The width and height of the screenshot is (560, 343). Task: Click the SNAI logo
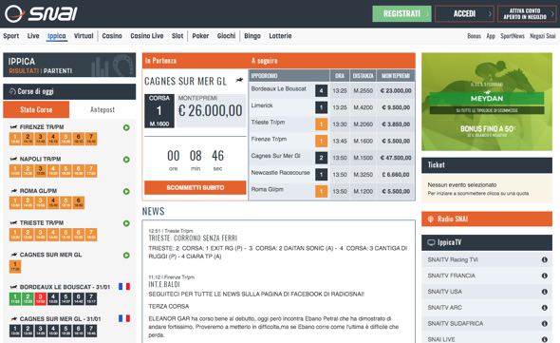click(x=41, y=14)
